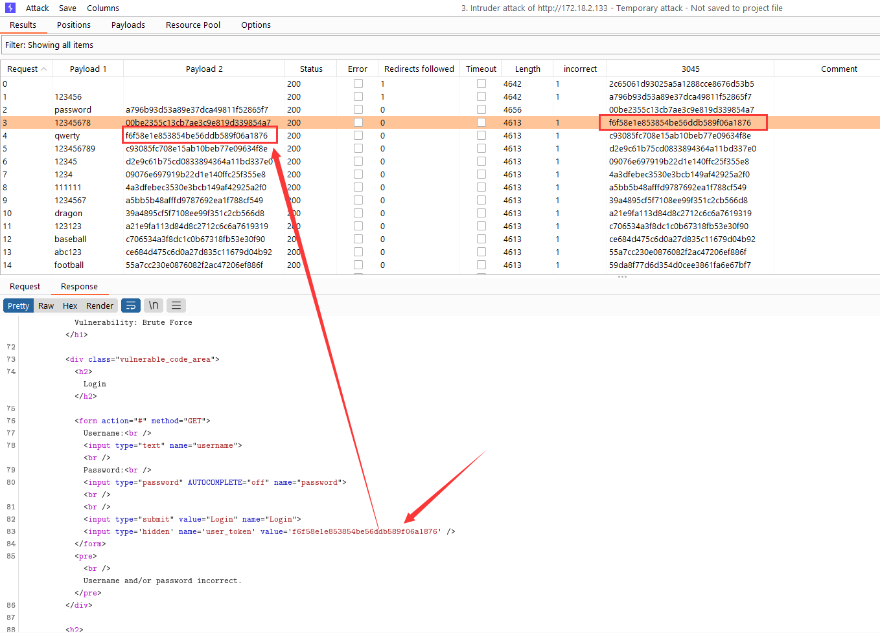Select the row with payload baseball

(x=440, y=239)
